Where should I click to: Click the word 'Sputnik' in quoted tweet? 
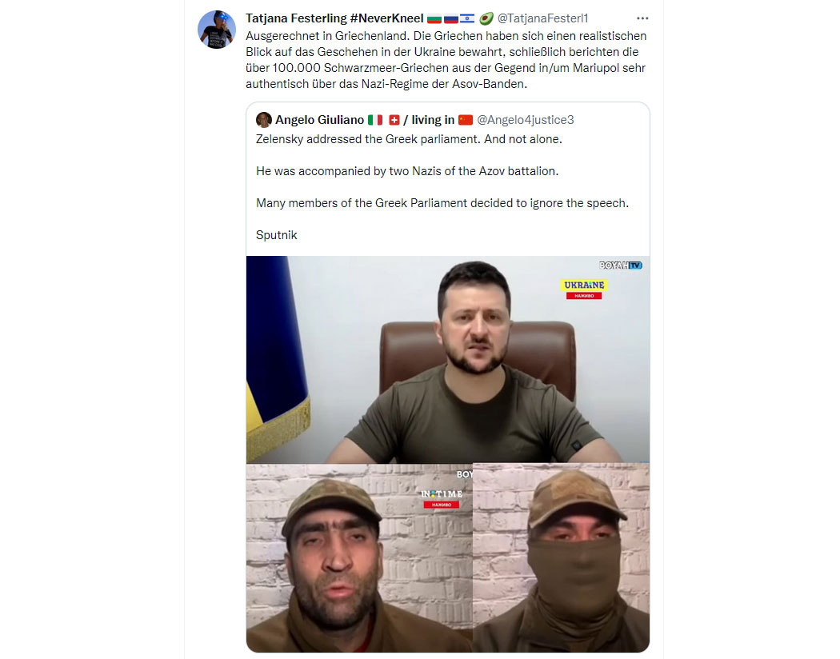277,235
